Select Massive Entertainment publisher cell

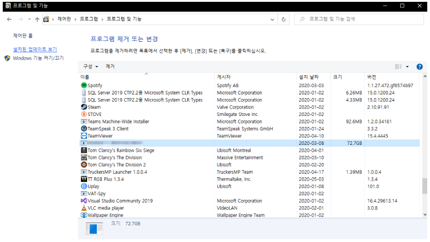coord(240,157)
